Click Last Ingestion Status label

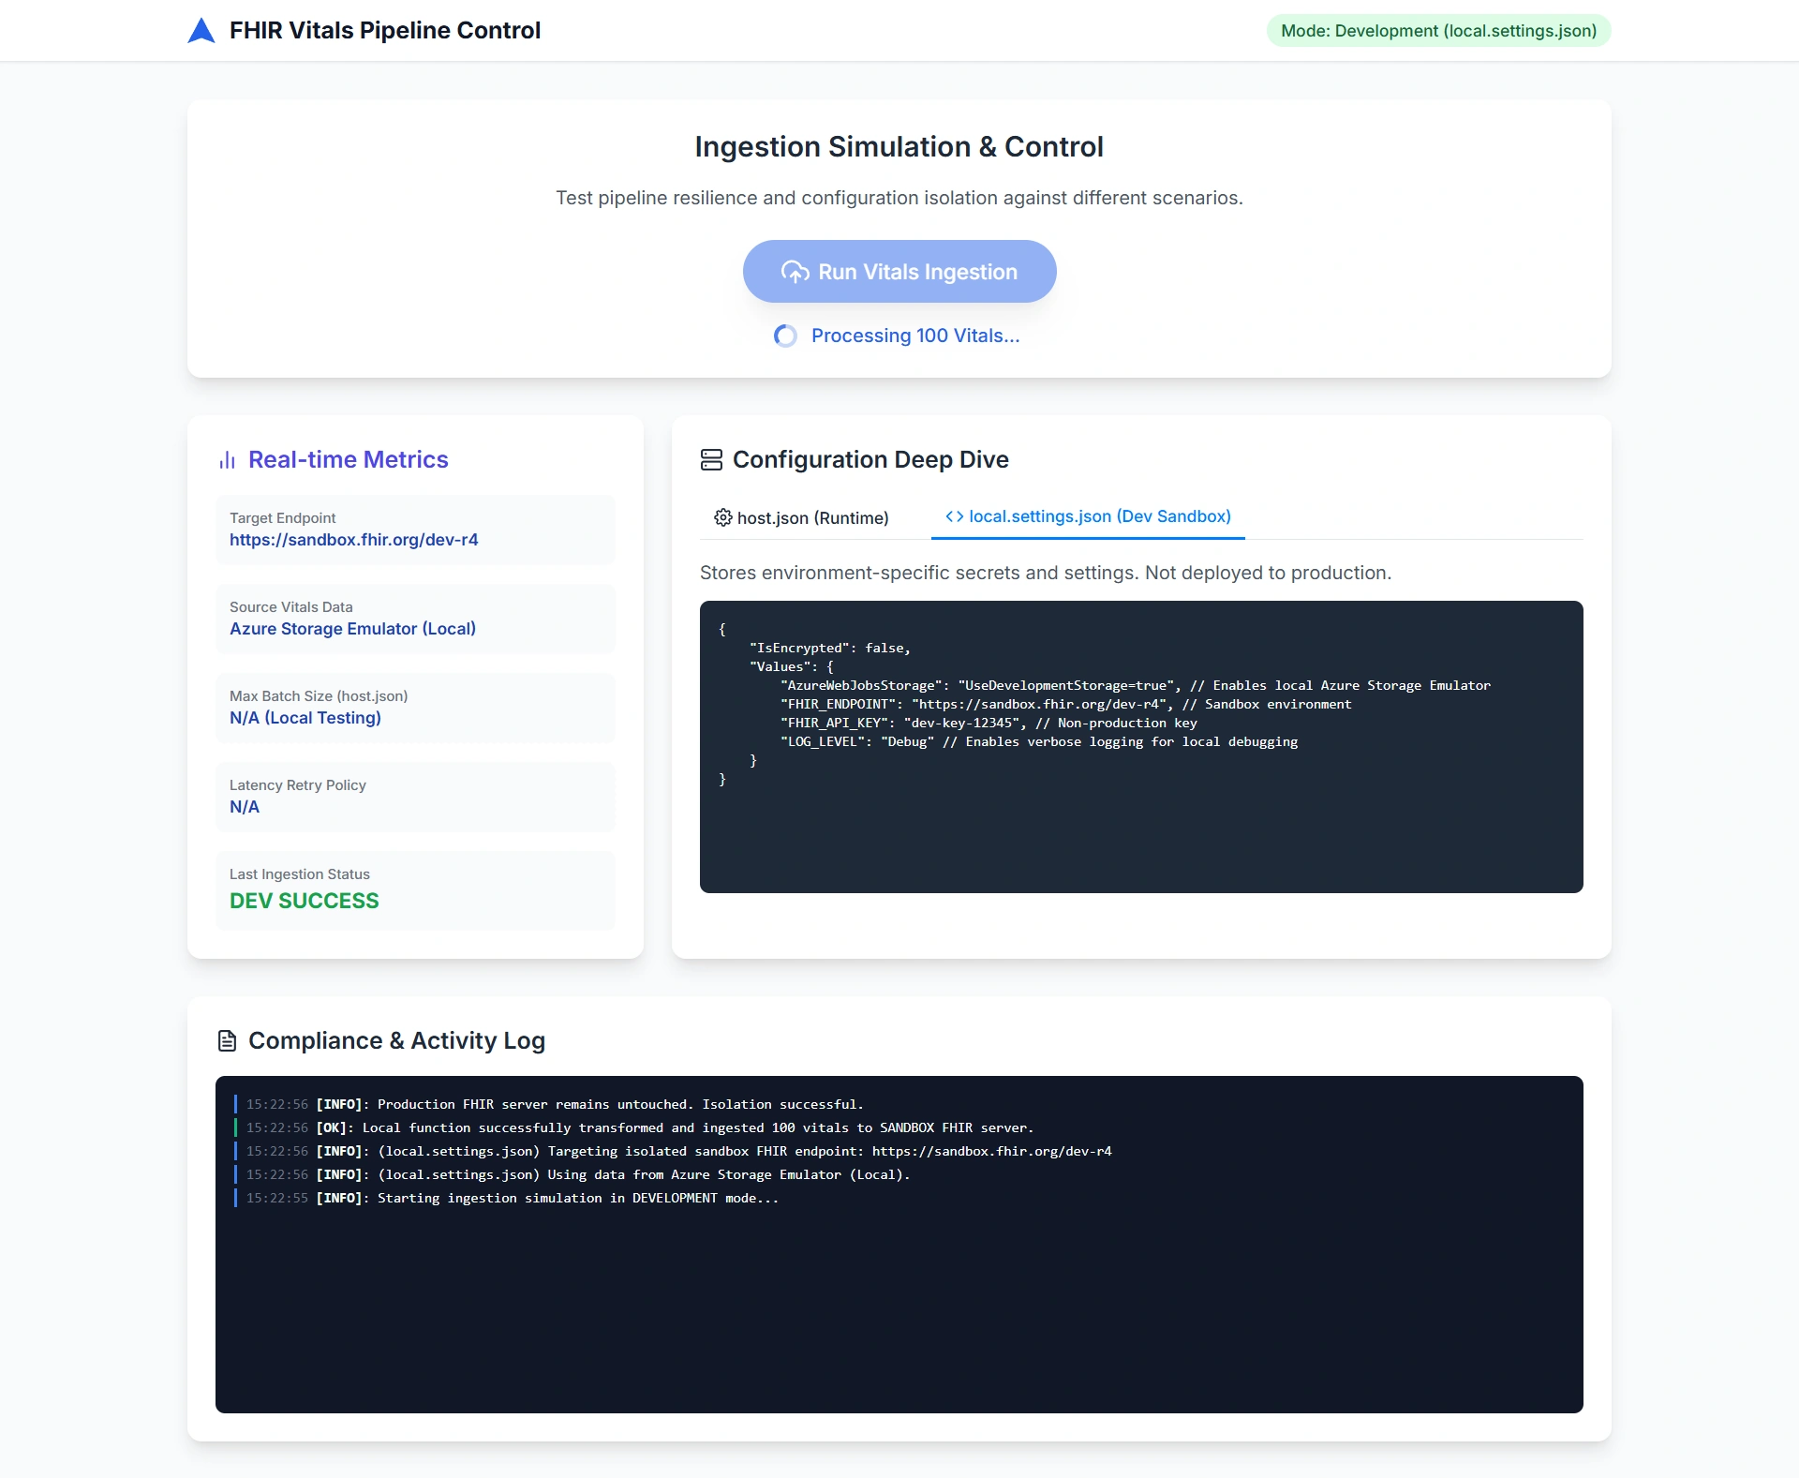click(300, 874)
